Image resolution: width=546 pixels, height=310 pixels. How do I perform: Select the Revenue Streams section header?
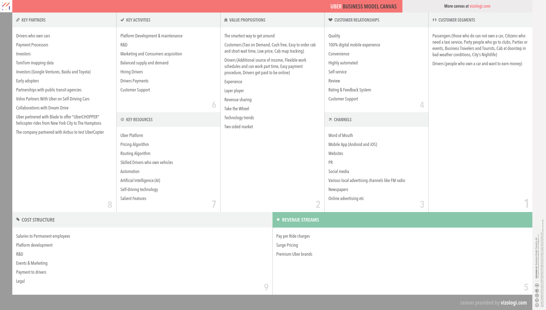pyautogui.click(x=300, y=220)
